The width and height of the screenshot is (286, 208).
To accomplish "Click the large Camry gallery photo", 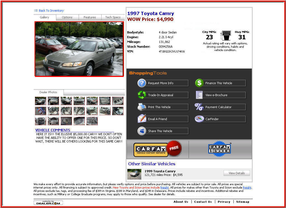I will pos(79,49).
